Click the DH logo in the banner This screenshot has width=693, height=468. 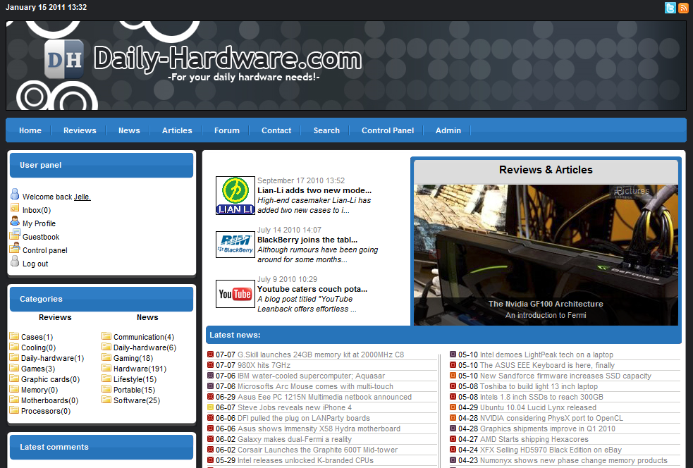64,59
